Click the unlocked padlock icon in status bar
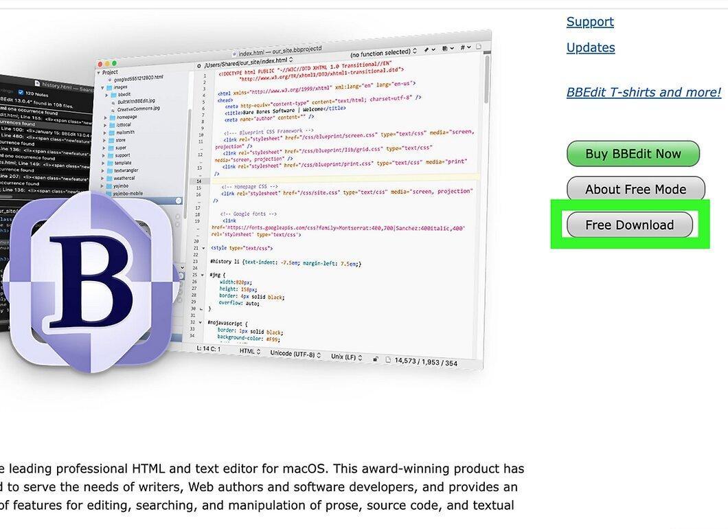728x529 pixels. click(376, 359)
